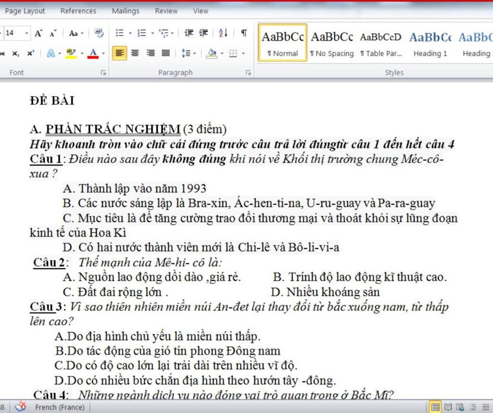This screenshot has width=493, height=413.
Task: Open the Font dialog box launcher
Action: (x=103, y=73)
